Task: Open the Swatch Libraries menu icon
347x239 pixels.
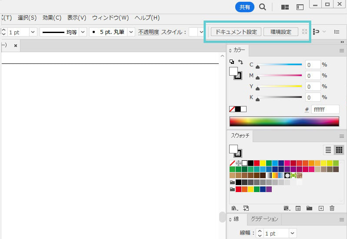Action: 235,208
